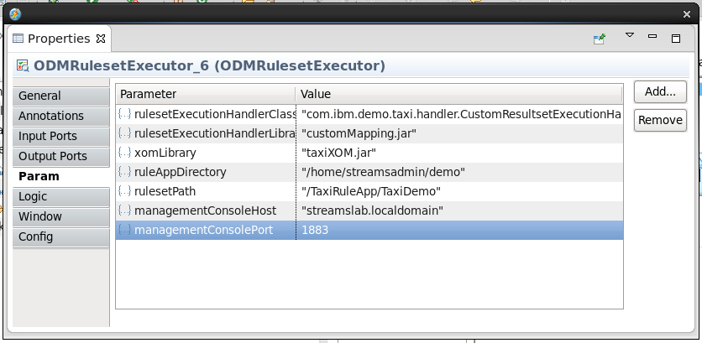Click the ODMRulesetExecutor operator icon in header
The height and width of the screenshot is (343, 702).
23,65
